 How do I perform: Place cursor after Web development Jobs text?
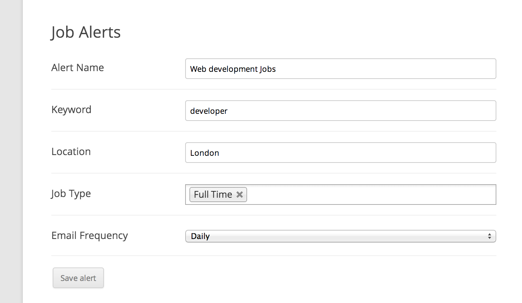pyautogui.click(x=277, y=69)
